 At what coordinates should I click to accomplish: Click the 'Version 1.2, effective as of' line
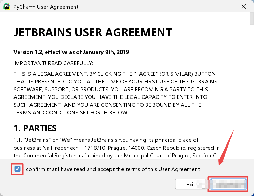pyautogui.click(x=71, y=52)
